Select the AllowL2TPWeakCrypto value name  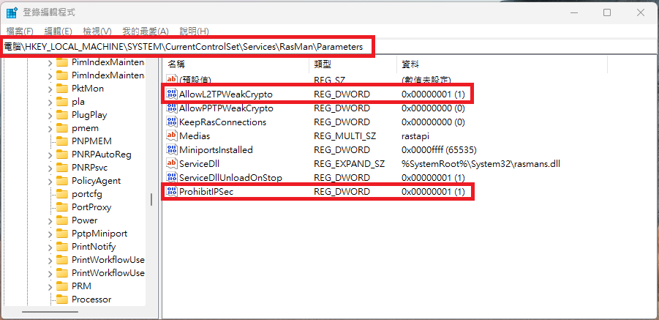click(x=226, y=94)
